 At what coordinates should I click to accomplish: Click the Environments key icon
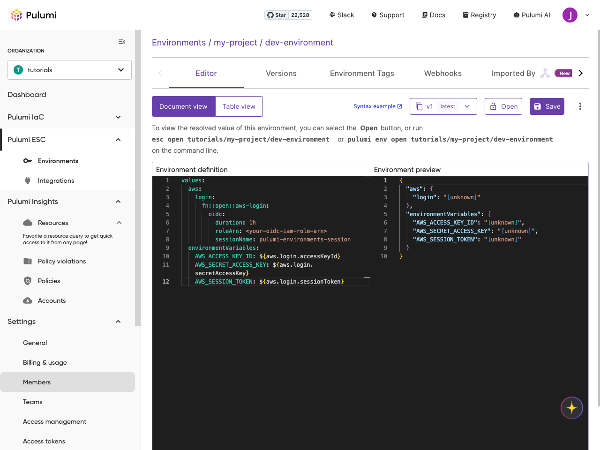28,161
